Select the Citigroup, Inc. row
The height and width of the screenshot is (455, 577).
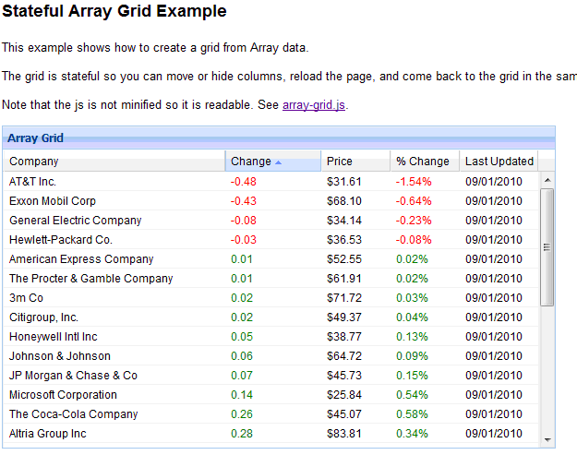270,317
